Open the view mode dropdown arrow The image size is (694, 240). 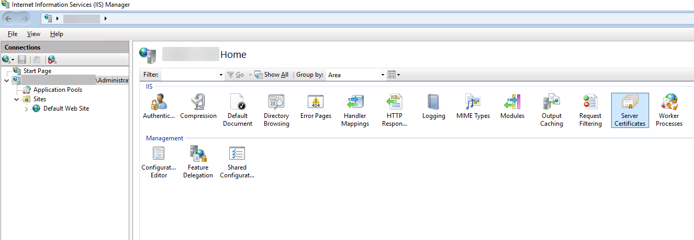tap(398, 75)
